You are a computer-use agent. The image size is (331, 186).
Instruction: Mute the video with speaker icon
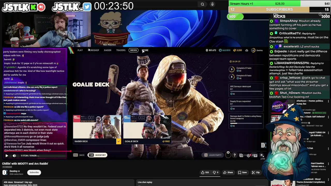pyautogui.click(x=14, y=156)
